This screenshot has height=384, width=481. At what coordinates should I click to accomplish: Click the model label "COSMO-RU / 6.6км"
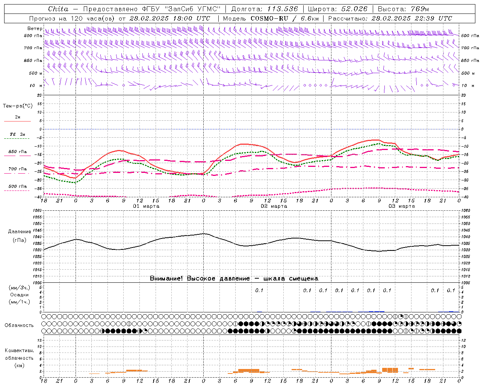tap(284, 18)
